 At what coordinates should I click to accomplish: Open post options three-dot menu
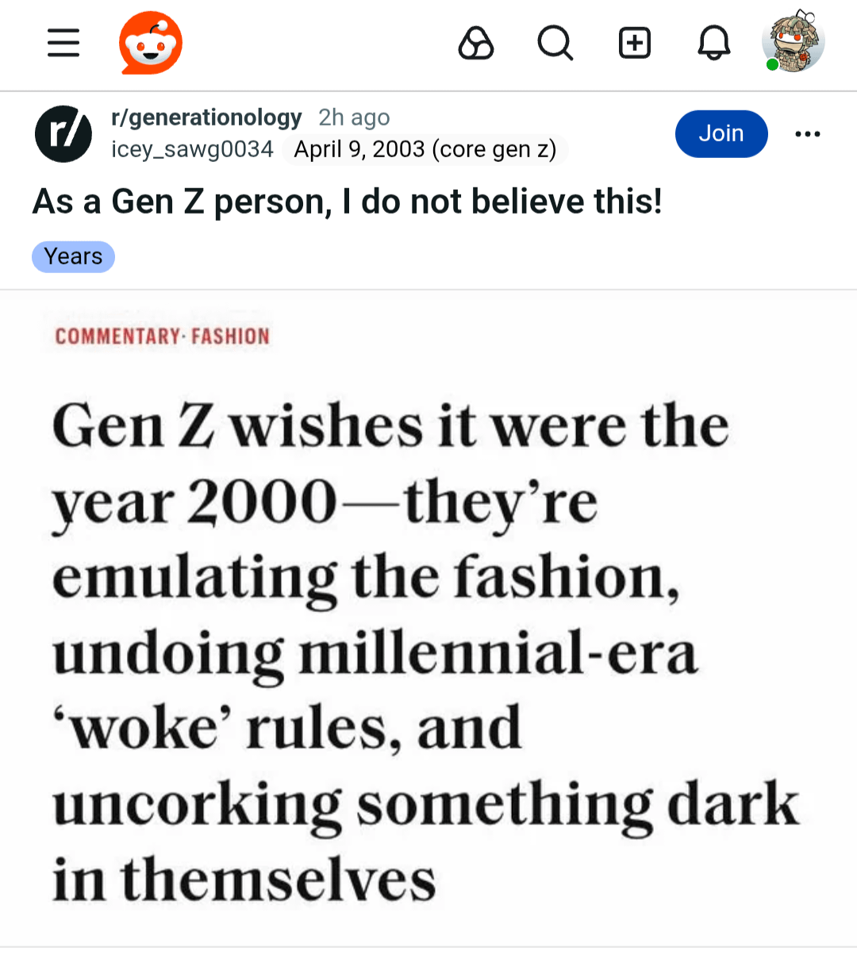tap(807, 133)
